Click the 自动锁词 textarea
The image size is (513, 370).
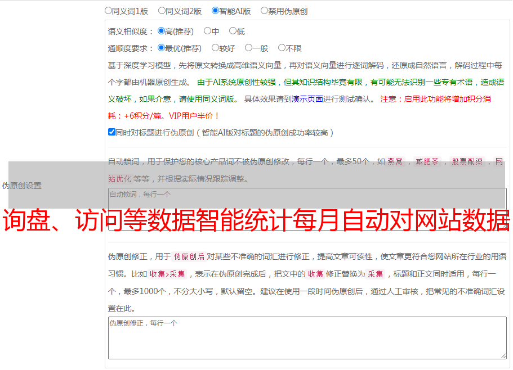(307, 209)
